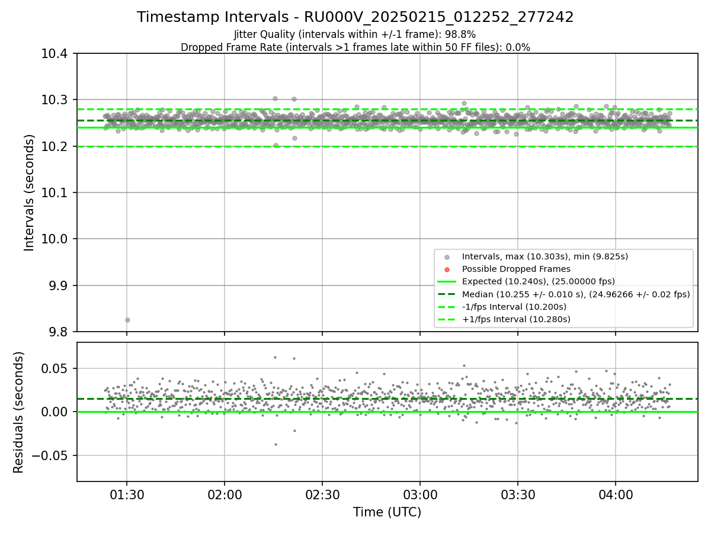Click the '01:30' x-axis tick label
The height and width of the screenshot is (533, 711).
(127, 495)
